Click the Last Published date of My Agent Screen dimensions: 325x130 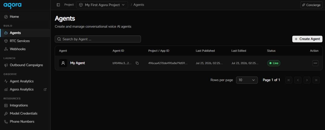(x=209, y=63)
